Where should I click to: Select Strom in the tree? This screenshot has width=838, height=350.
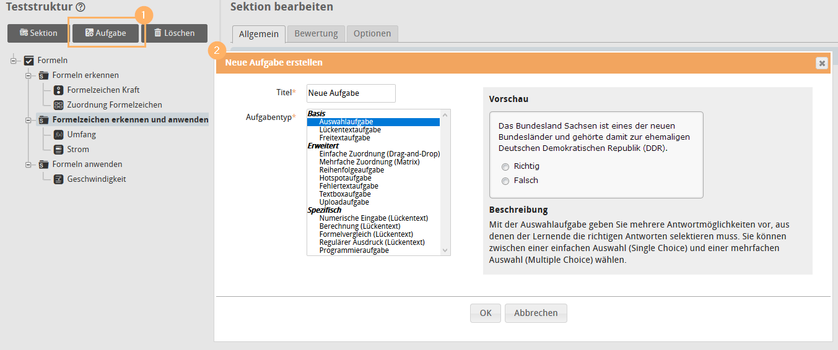pos(78,150)
